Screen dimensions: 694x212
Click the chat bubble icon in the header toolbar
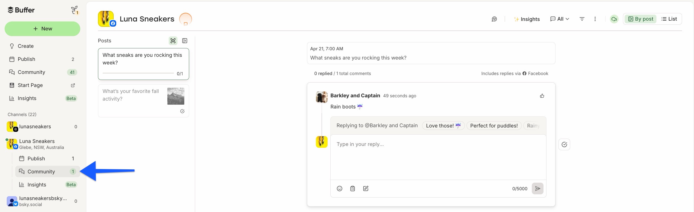(494, 19)
